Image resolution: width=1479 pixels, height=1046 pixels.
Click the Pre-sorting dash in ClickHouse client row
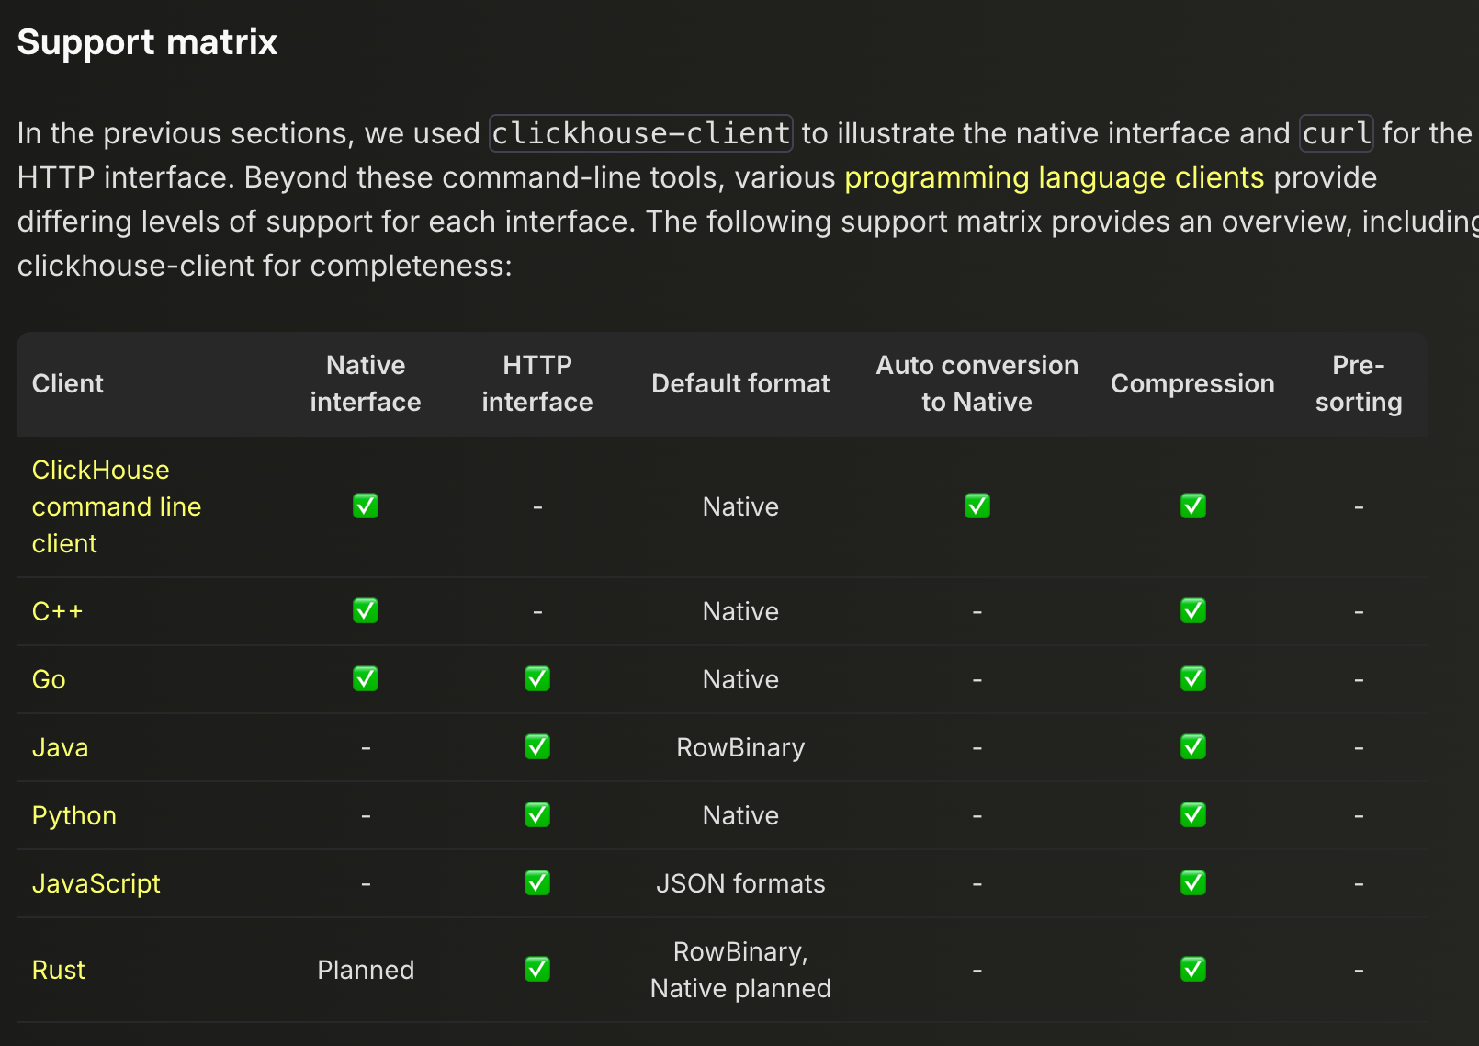click(x=1359, y=506)
